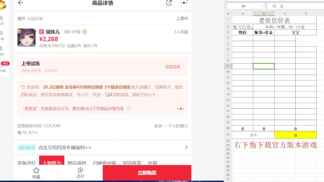Select row 9 header in spreadsheet

[x=228, y=66]
